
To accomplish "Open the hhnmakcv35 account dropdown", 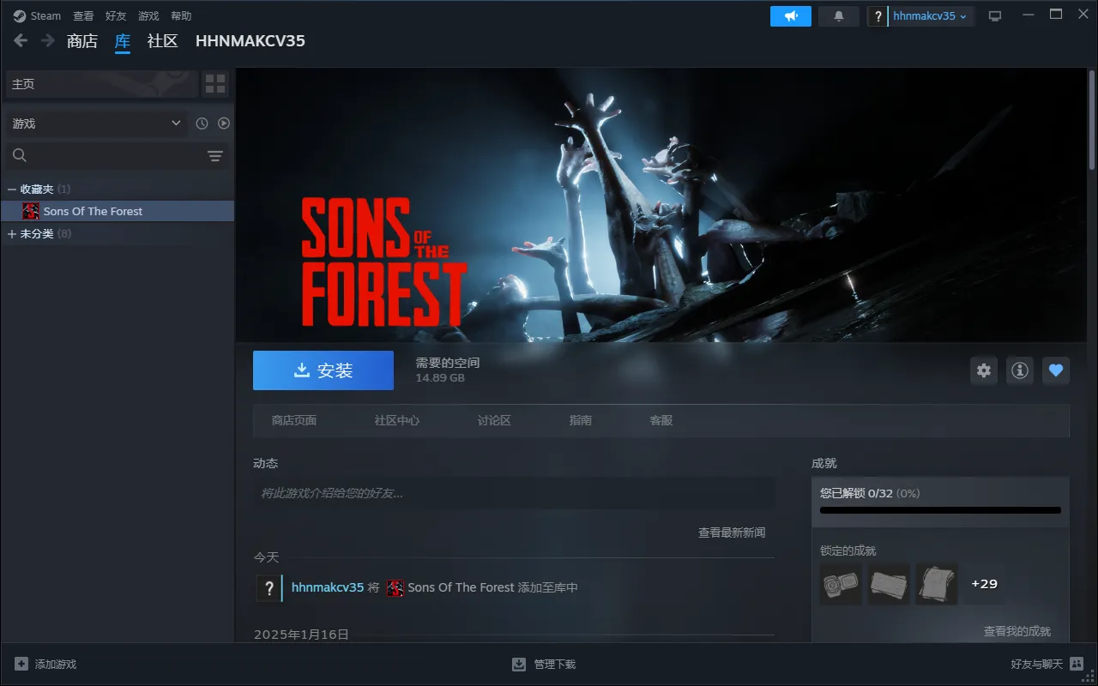I will coord(930,16).
